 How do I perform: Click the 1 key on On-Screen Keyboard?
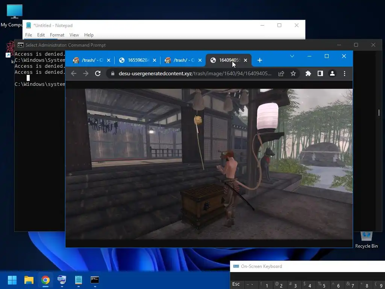pyautogui.click(x=265, y=285)
